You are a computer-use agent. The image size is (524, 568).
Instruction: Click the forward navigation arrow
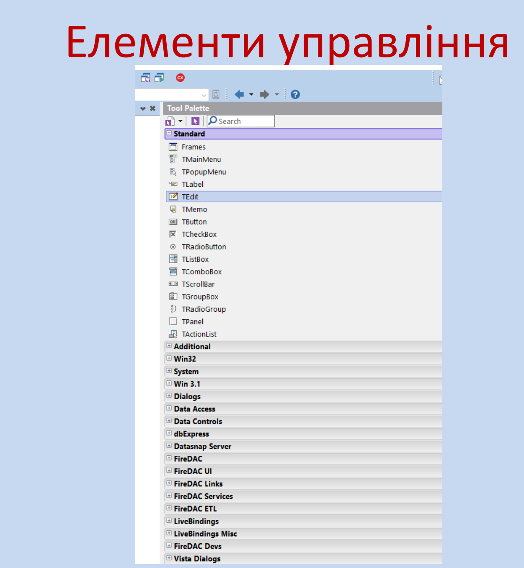264,95
